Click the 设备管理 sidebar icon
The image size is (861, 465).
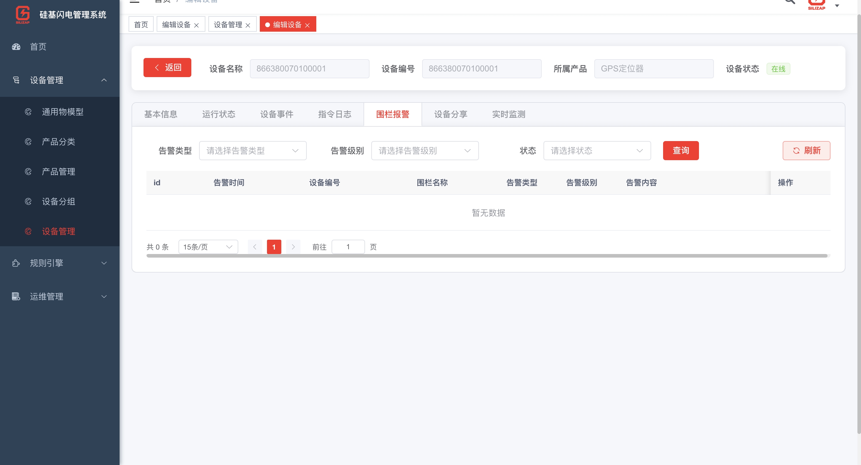pyautogui.click(x=16, y=80)
